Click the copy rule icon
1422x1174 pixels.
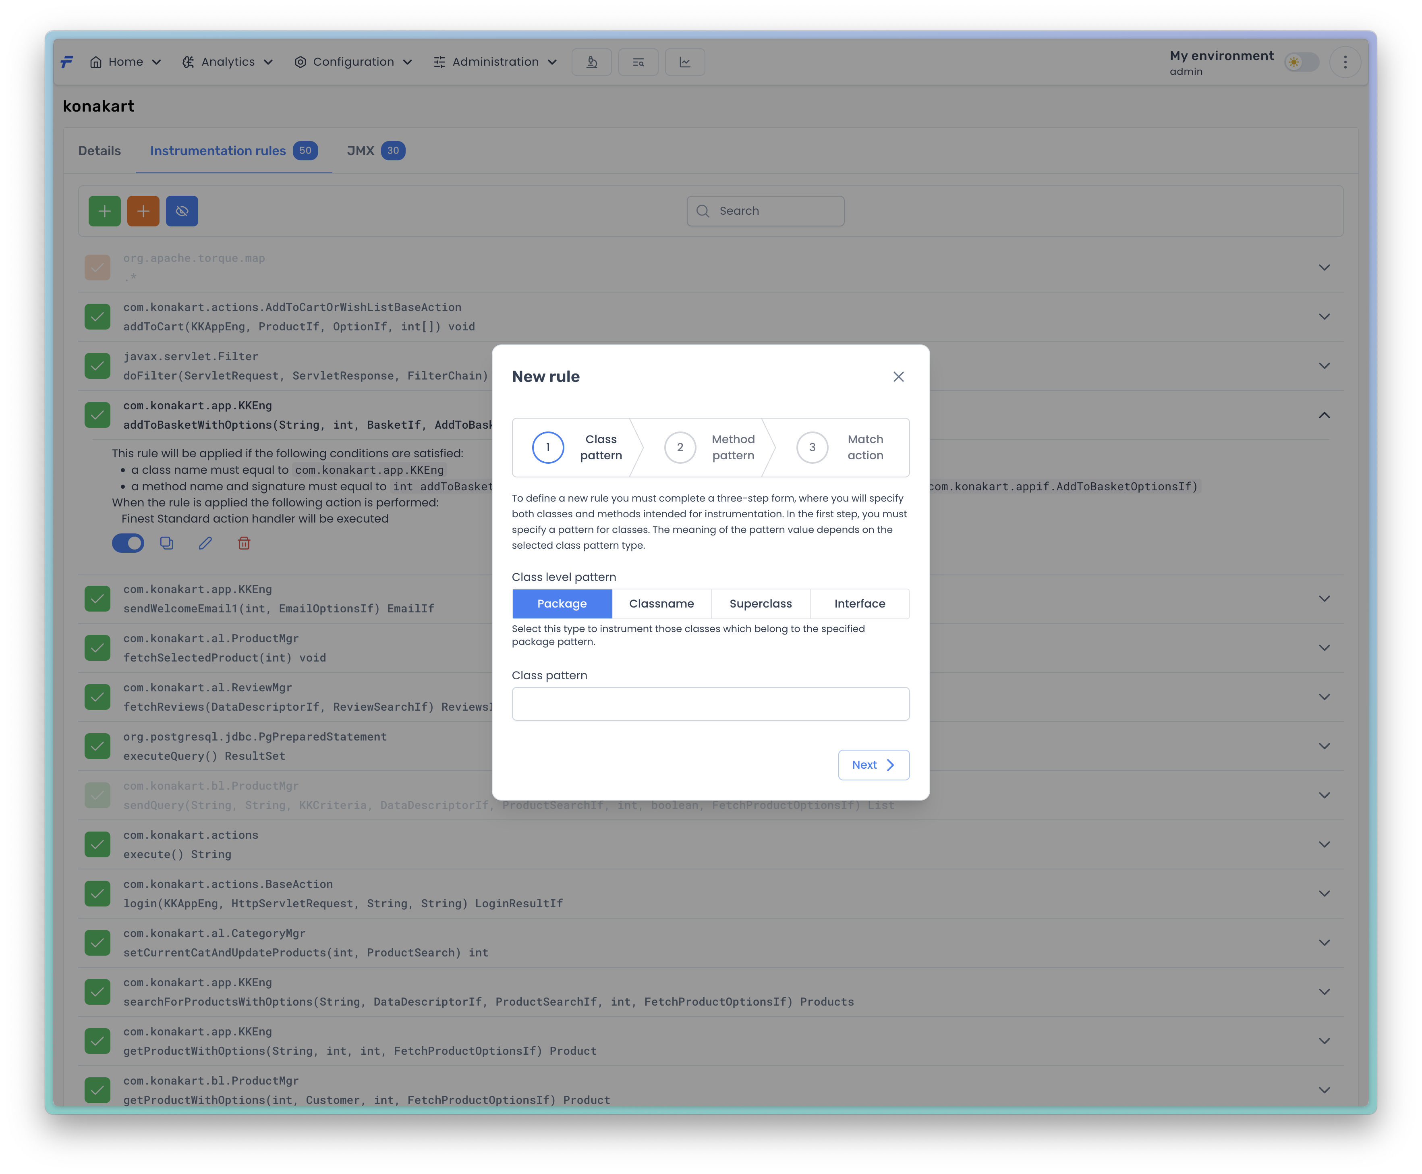tap(167, 543)
